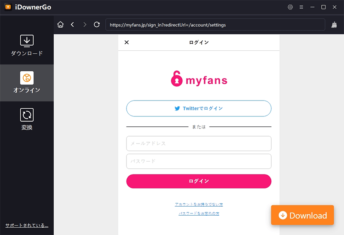Open the hamburger menu in title bar

pos(301,7)
